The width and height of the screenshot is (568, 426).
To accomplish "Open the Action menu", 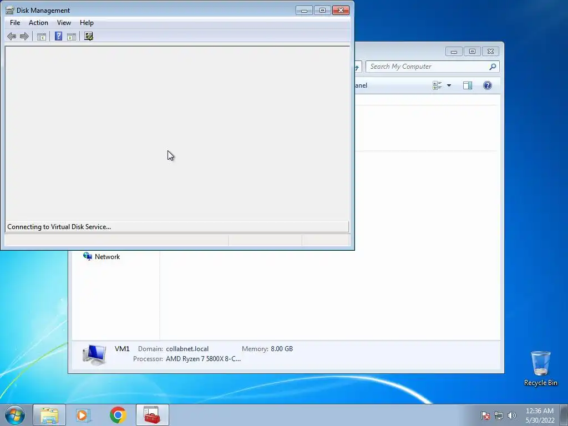I will tap(38, 22).
